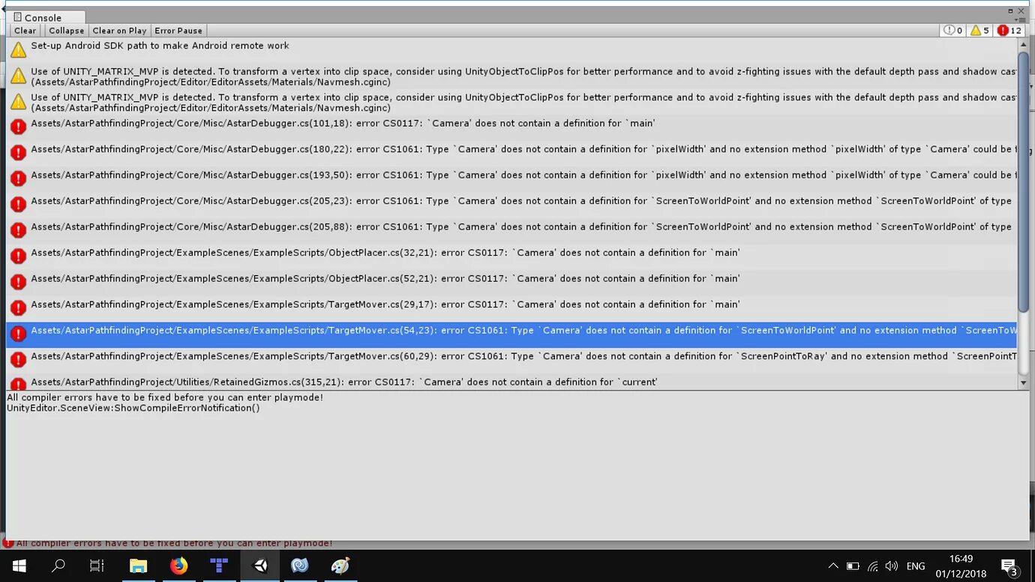The width and height of the screenshot is (1035, 582).
Task: Click warning icon beside Android SDK message
Action: pyautogui.click(x=18, y=49)
